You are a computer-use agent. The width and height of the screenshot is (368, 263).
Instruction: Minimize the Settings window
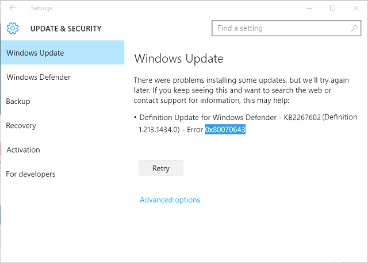click(x=309, y=8)
